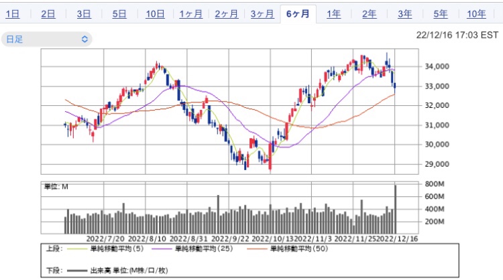
Task: Select the 3年 range link
Action: coord(405,14)
